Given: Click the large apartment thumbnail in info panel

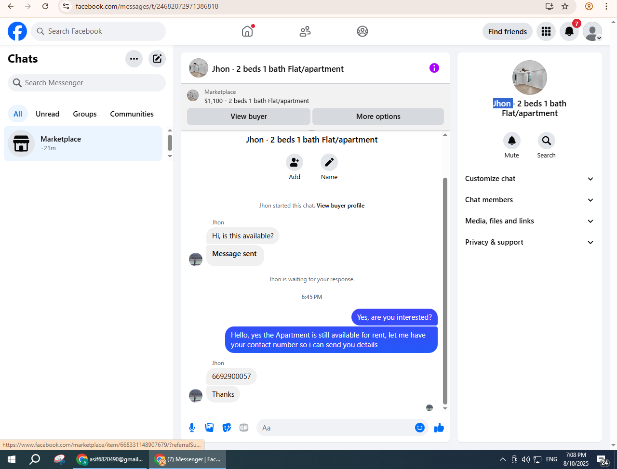Looking at the screenshot, I should 530,78.
